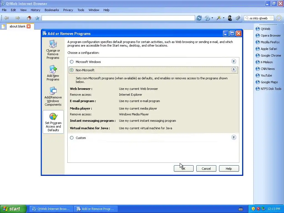Open K-Meleon bookmark
This screenshot has height=213, width=284.
click(x=264, y=62)
